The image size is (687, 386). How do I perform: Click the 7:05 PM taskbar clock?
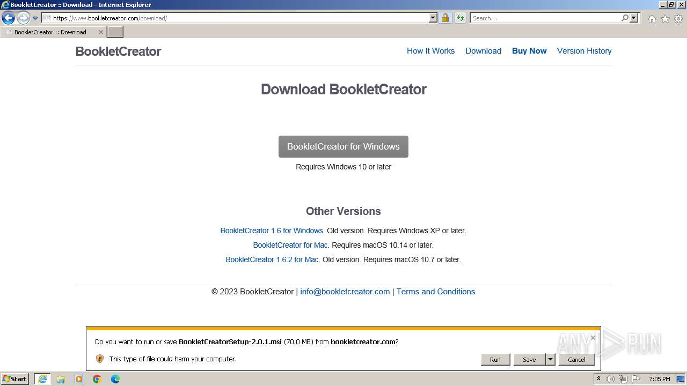tap(659, 379)
